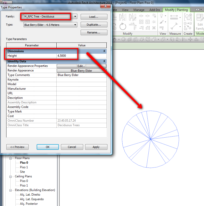Confirm with the OK button
This screenshot has height=206, width=204.
tap(48, 147)
